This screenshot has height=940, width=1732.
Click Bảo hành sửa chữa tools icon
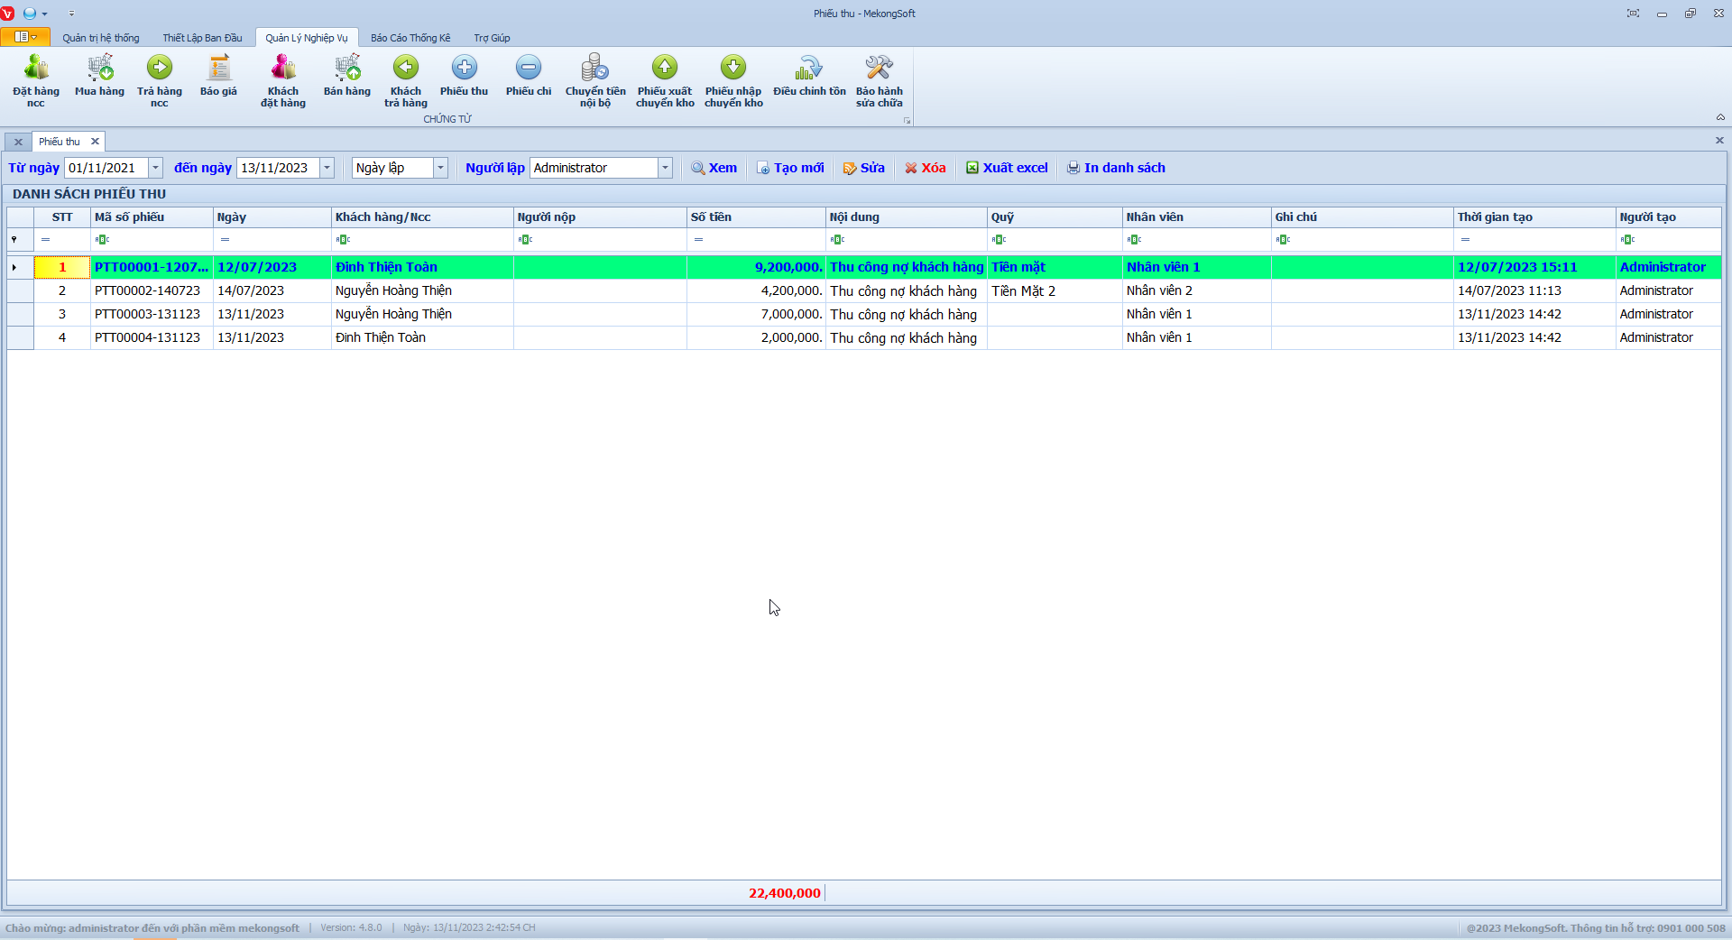click(879, 69)
